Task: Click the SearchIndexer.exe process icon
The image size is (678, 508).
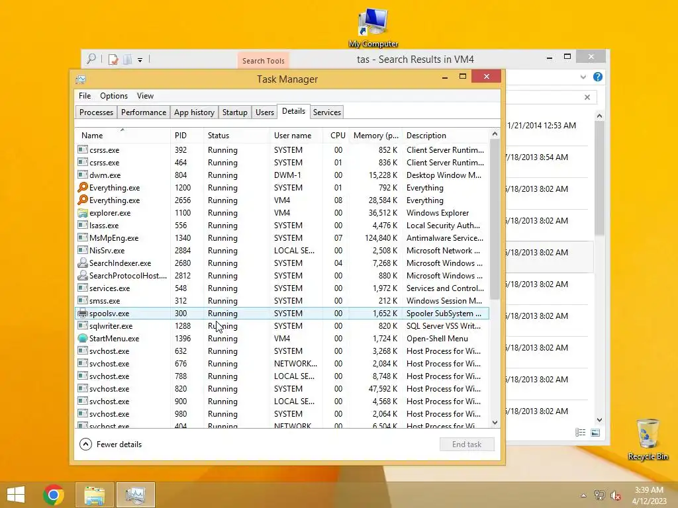Action: 83,263
